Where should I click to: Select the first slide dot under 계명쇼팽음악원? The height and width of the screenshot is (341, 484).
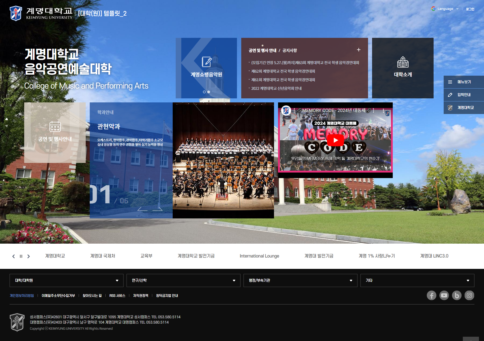(x=204, y=92)
